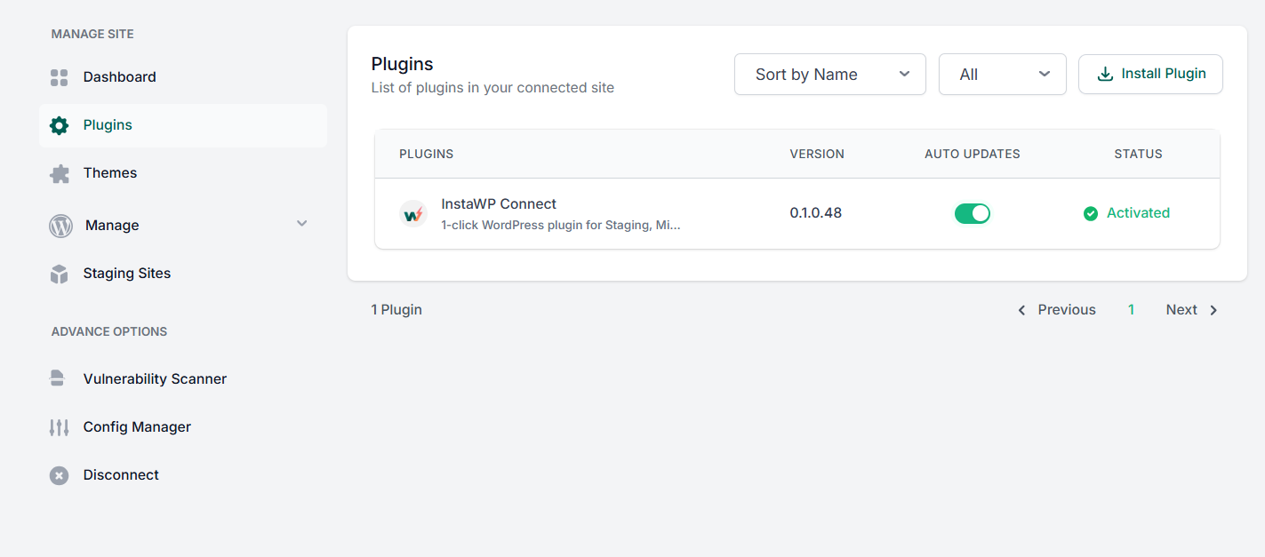
Task: Click the Install Plugin button
Action: coord(1150,74)
